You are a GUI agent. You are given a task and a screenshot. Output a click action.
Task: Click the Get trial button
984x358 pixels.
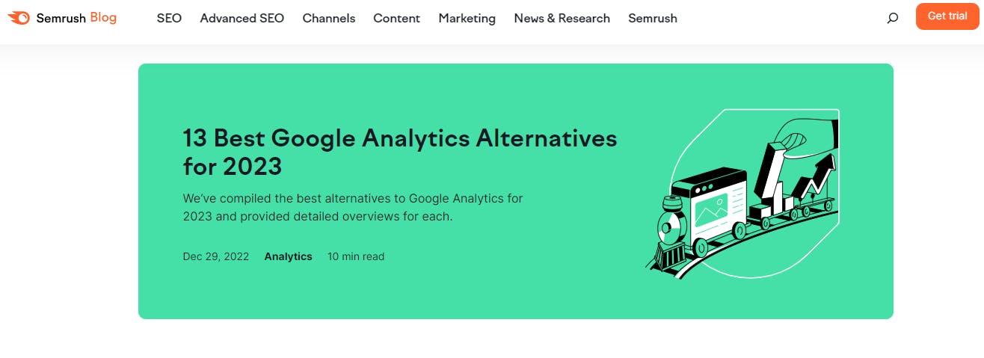coord(947,16)
